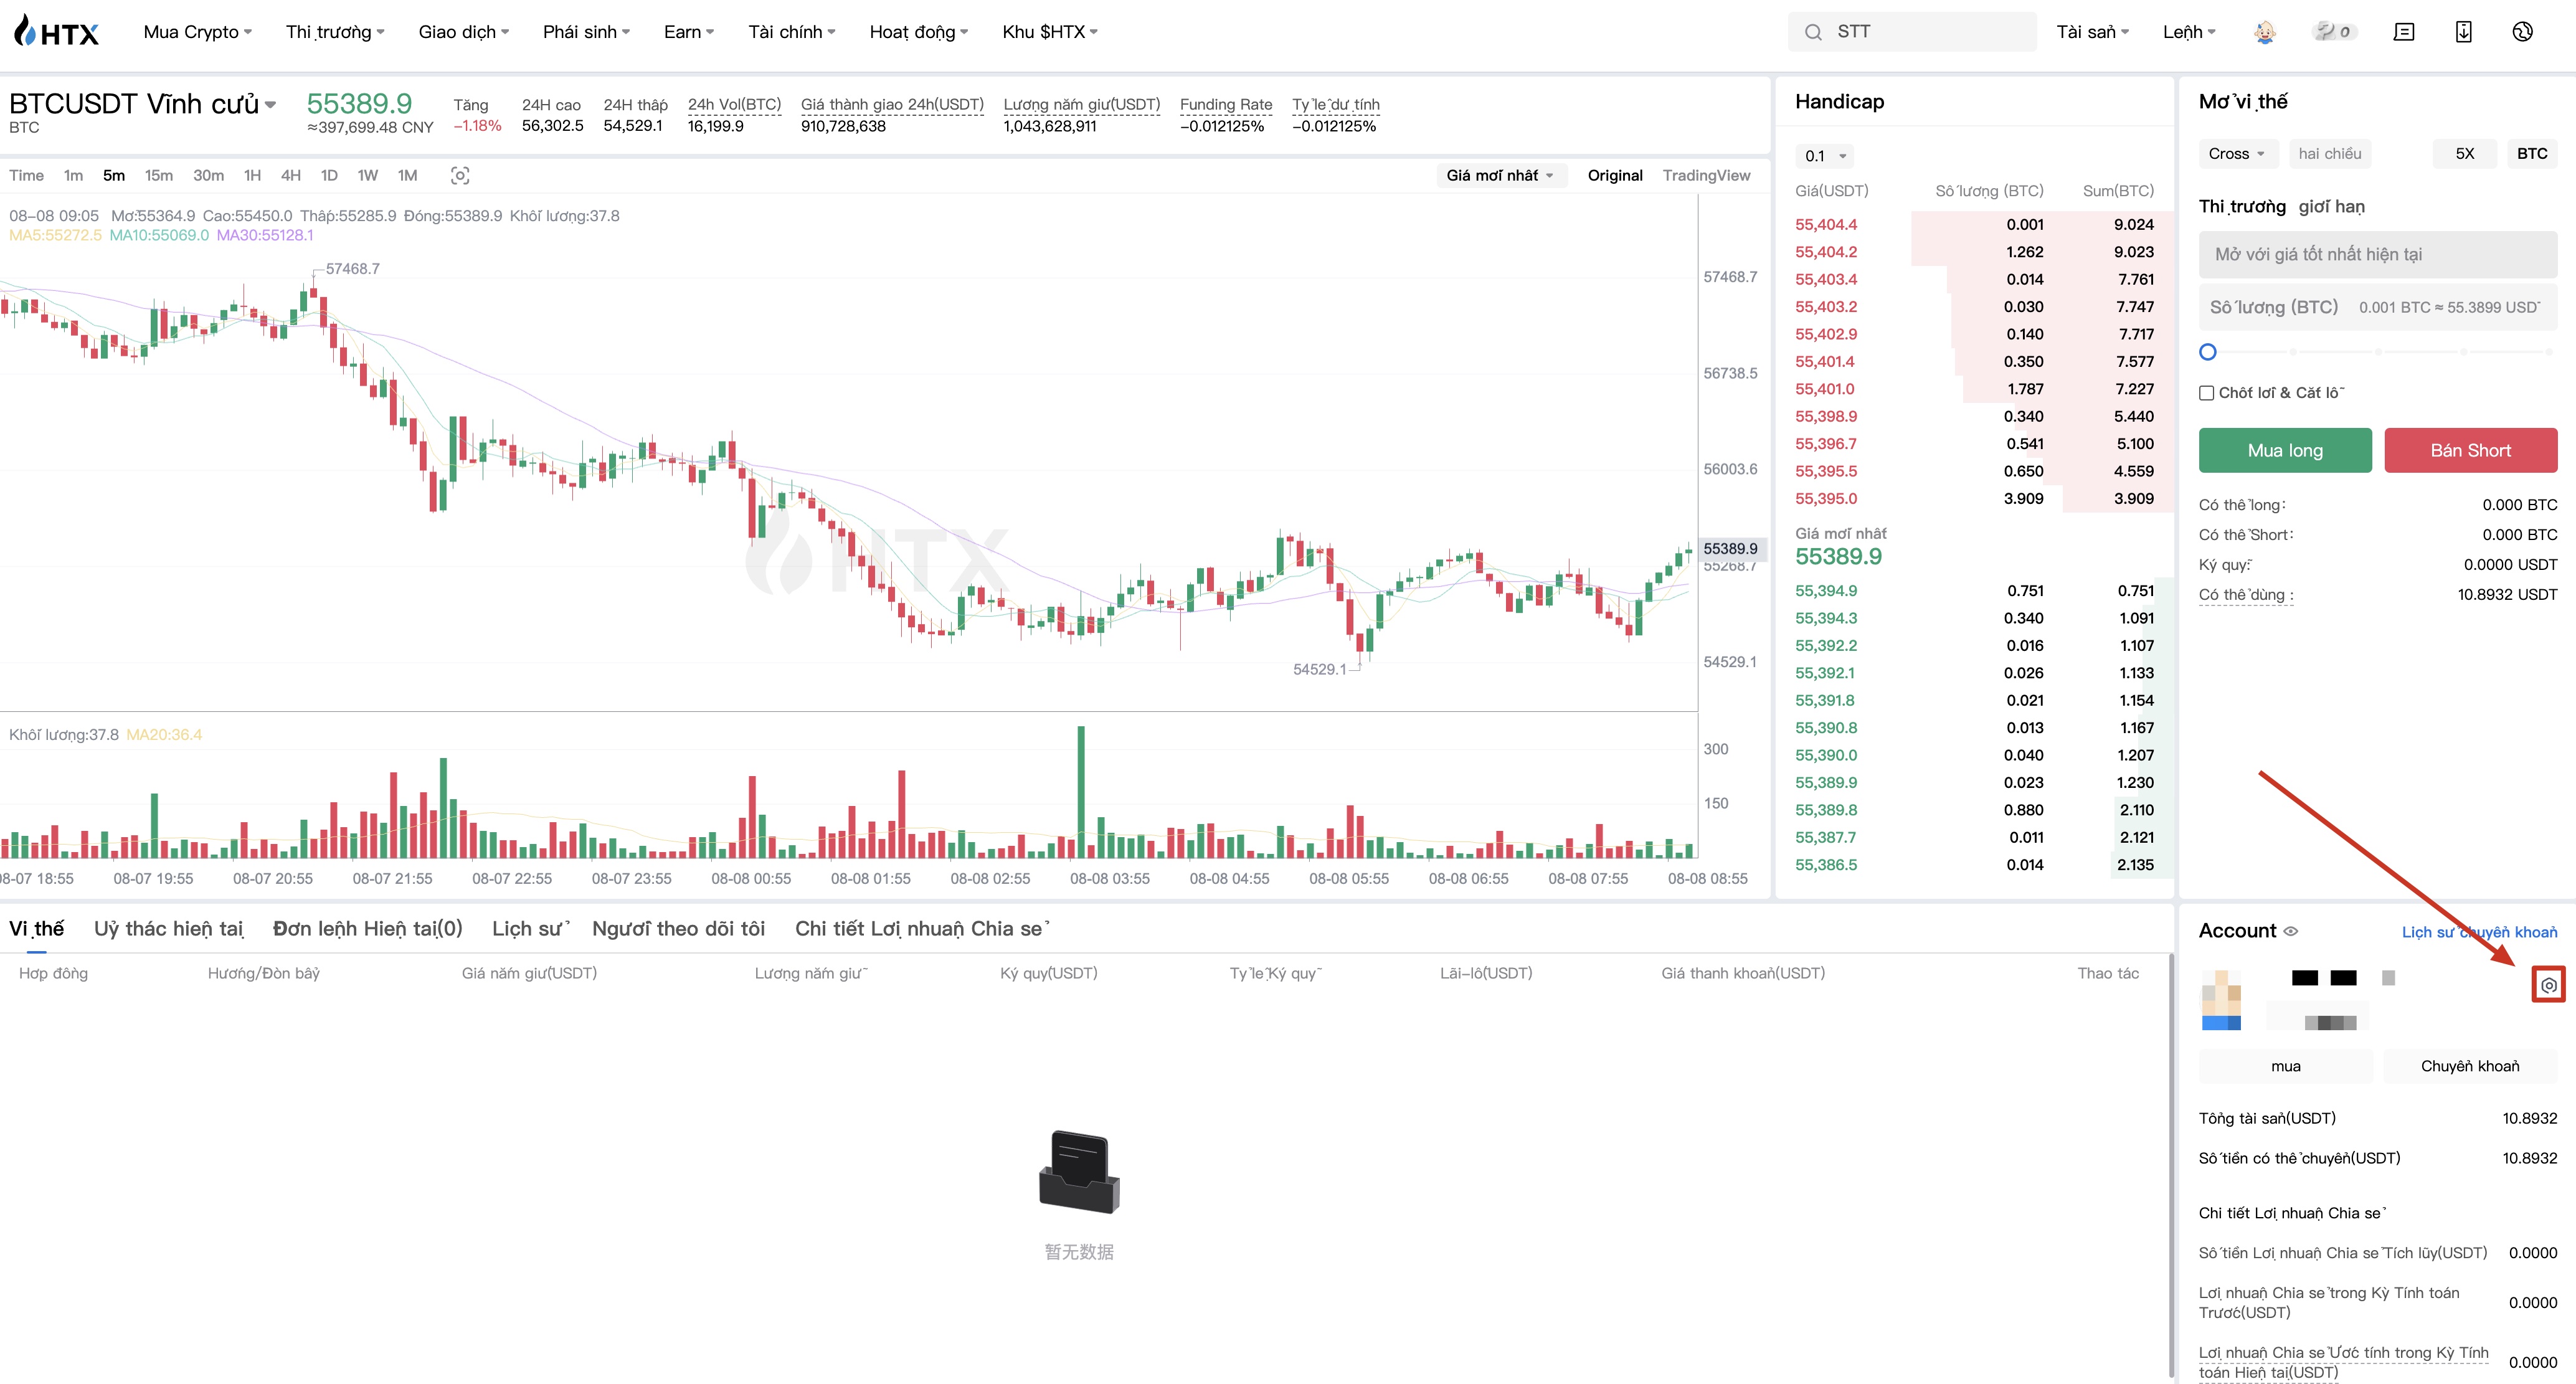Image resolution: width=2576 pixels, height=1384 pixels.
Task: Select the 1H chart interval
Action: [252, 175]
